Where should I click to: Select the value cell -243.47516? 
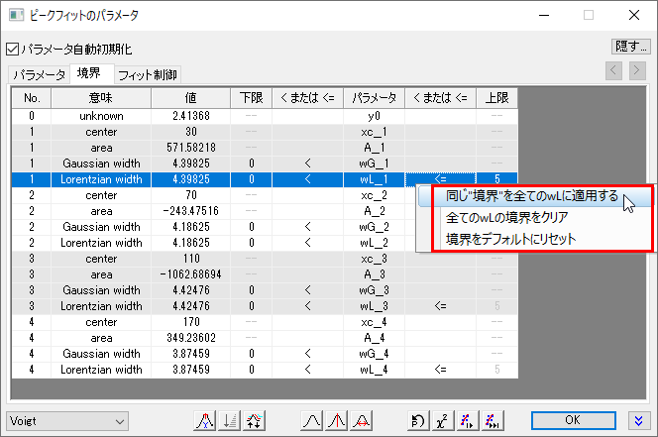coord(190,211)
